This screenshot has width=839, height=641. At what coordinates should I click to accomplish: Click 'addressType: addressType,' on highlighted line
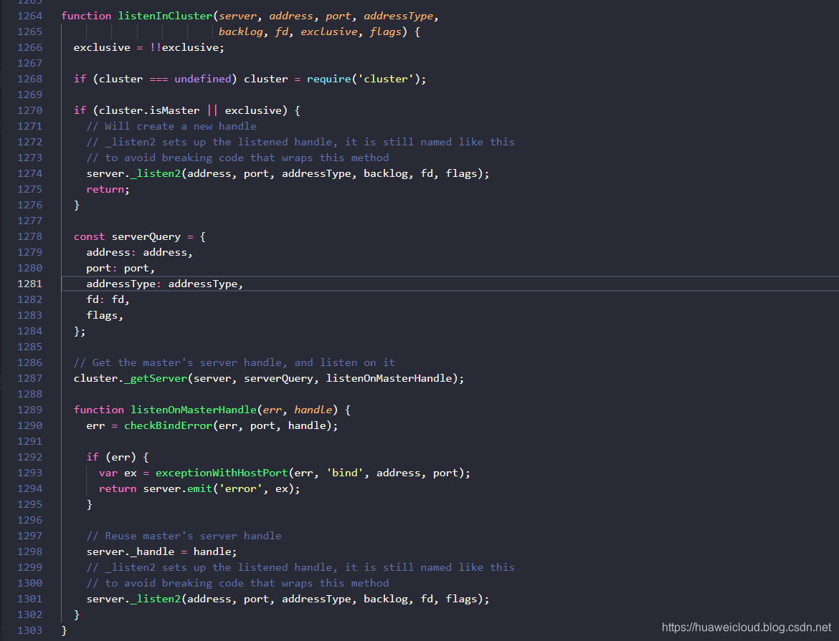(165, 284)
